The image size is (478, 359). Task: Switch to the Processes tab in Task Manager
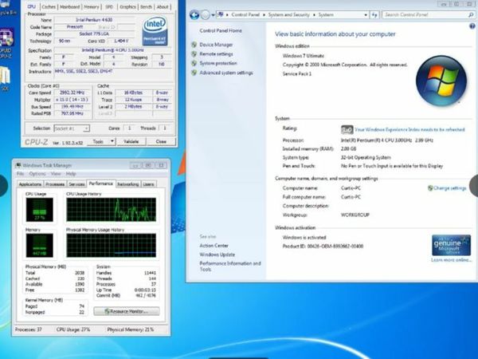(55, 184)
